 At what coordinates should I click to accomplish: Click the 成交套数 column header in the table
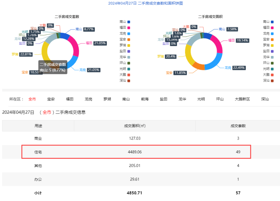(238, 126)
